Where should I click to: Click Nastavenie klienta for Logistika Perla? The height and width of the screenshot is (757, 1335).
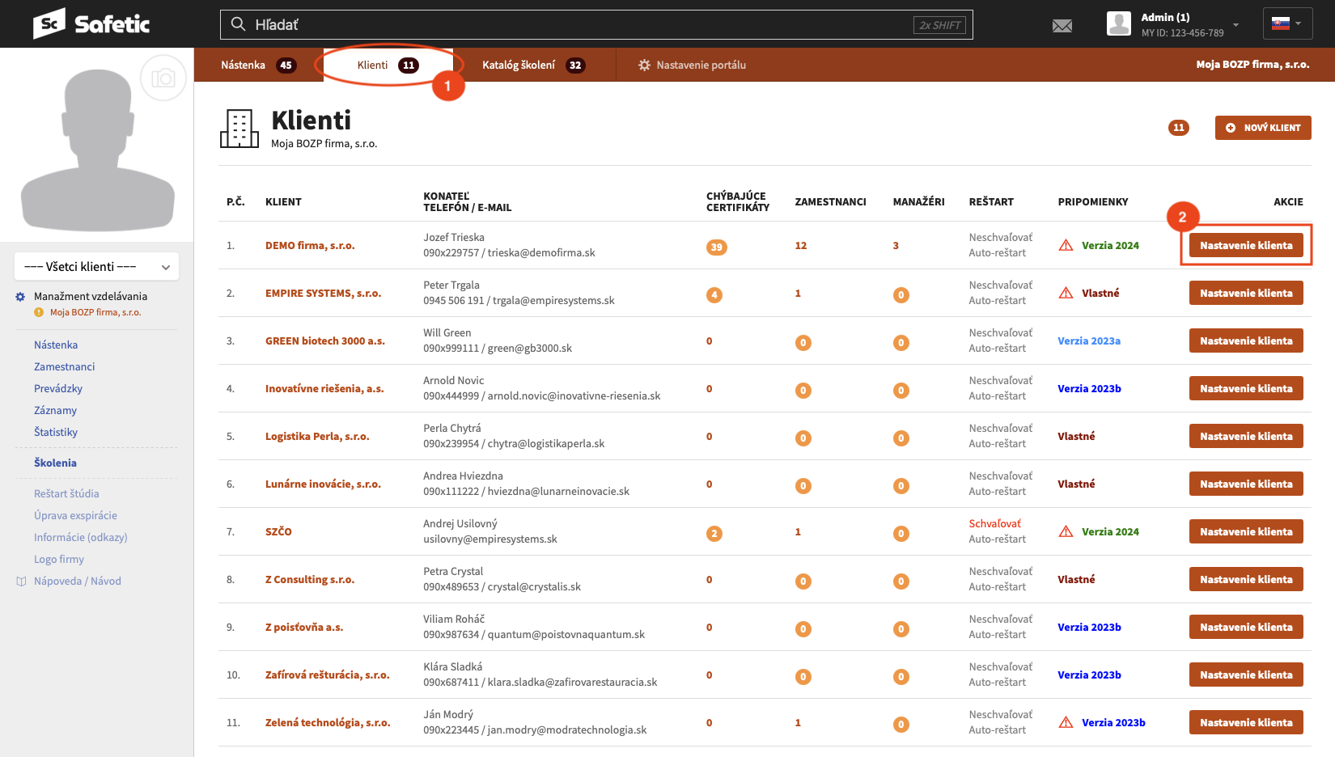tap(1246, 436)
